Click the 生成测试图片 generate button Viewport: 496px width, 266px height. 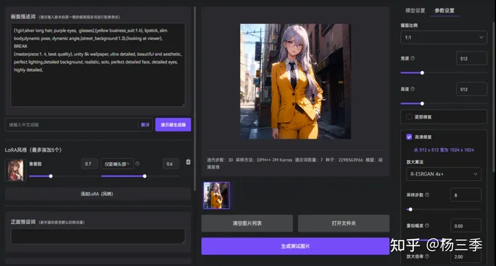[295, 246]
